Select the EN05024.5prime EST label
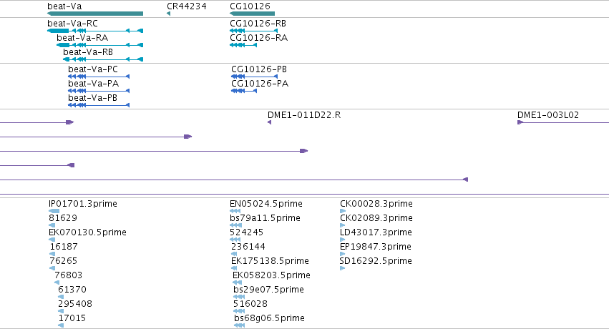The height and width of the screenshot is (329, 609). 266,203
